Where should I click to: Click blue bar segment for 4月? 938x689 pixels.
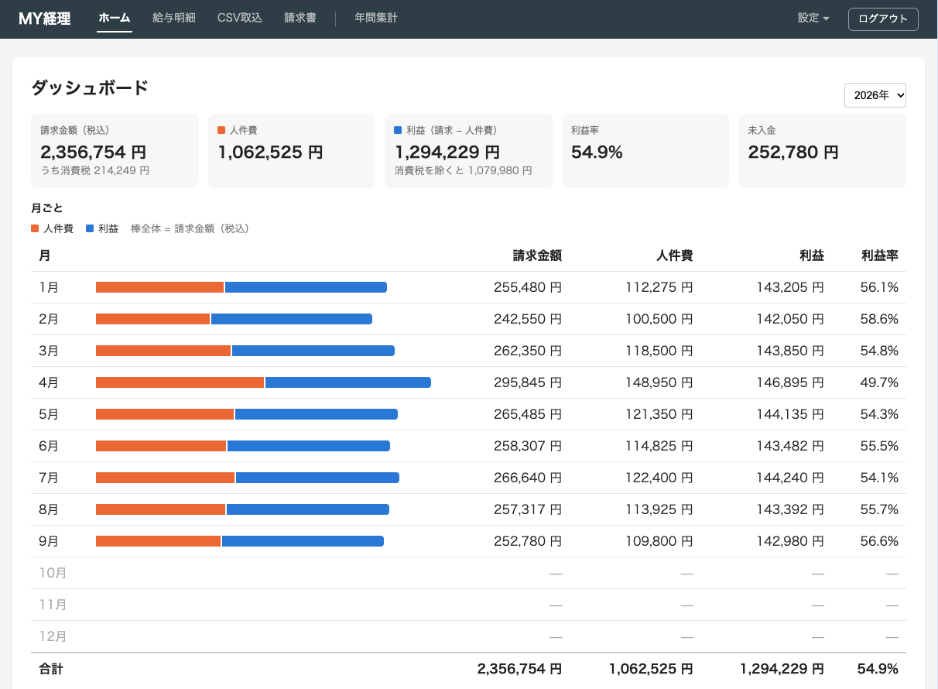tap(348, 382)
